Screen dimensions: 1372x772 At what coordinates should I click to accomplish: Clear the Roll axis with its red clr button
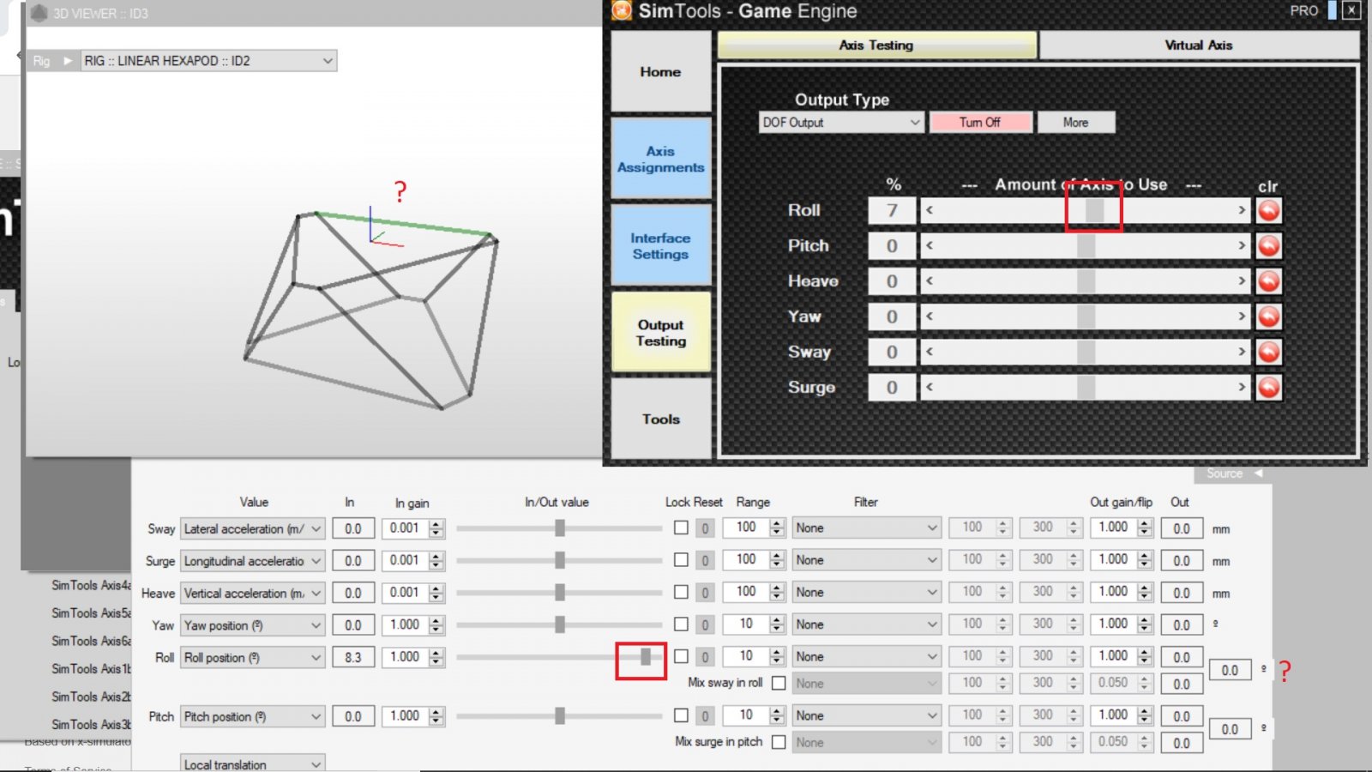[1268, 210]
